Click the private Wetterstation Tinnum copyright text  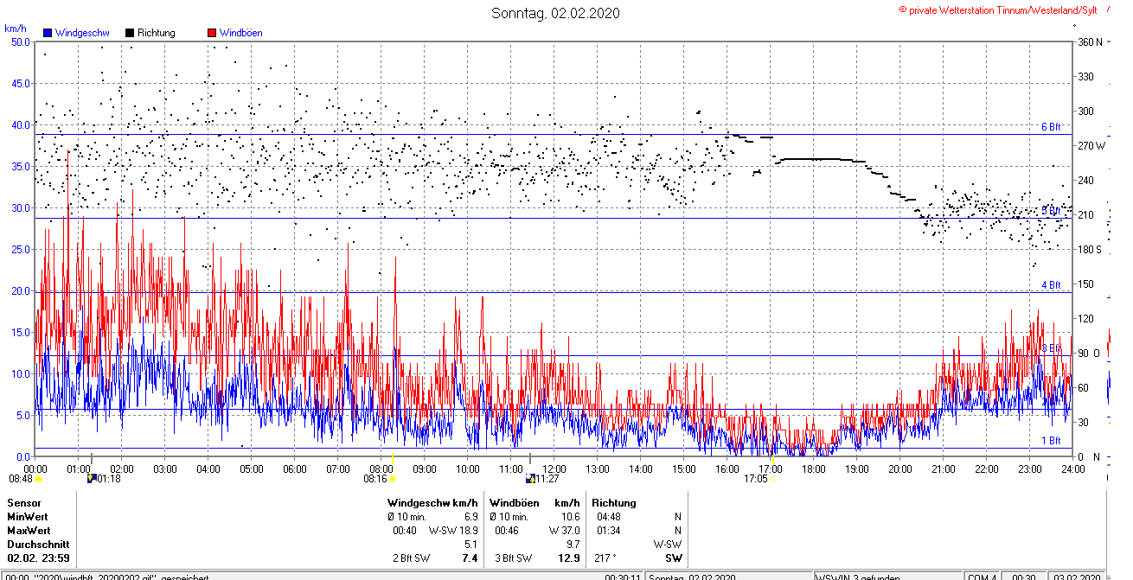pyautogui.click(x=998, y=10)
